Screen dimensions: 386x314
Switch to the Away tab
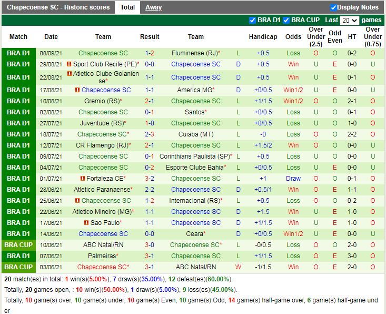153,7
